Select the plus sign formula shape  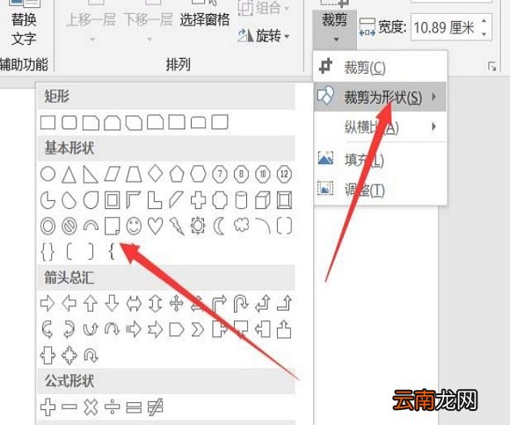click(x=47, y=407)
